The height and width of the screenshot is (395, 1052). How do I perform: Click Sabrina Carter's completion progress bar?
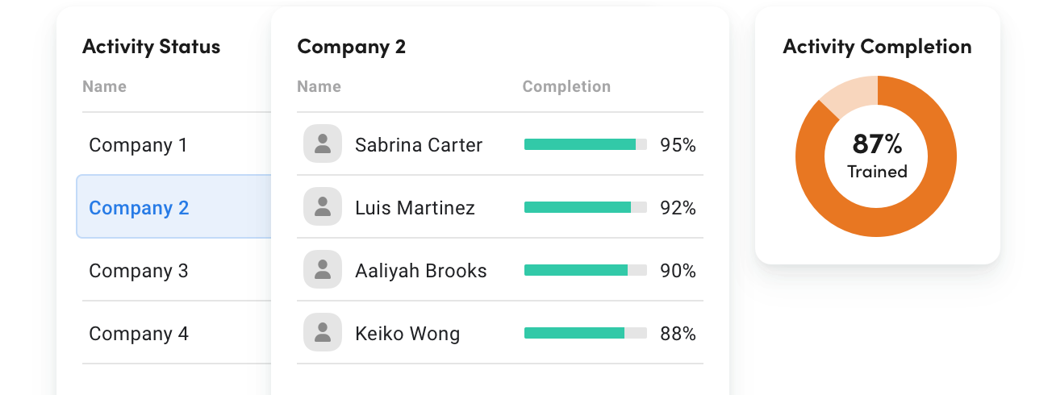[585, 145]
